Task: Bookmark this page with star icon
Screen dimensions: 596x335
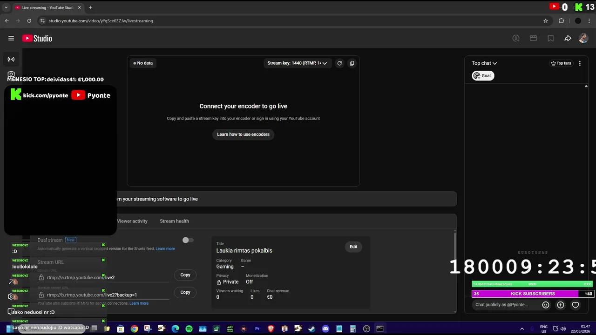Action: tap(546, 21)
